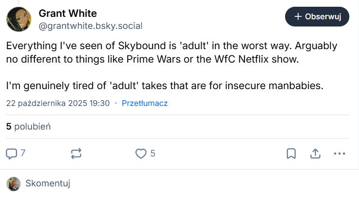This screenshot has height=197, width=359.
Task: View the 5 polubień likes list
Action: click(29, 127)
